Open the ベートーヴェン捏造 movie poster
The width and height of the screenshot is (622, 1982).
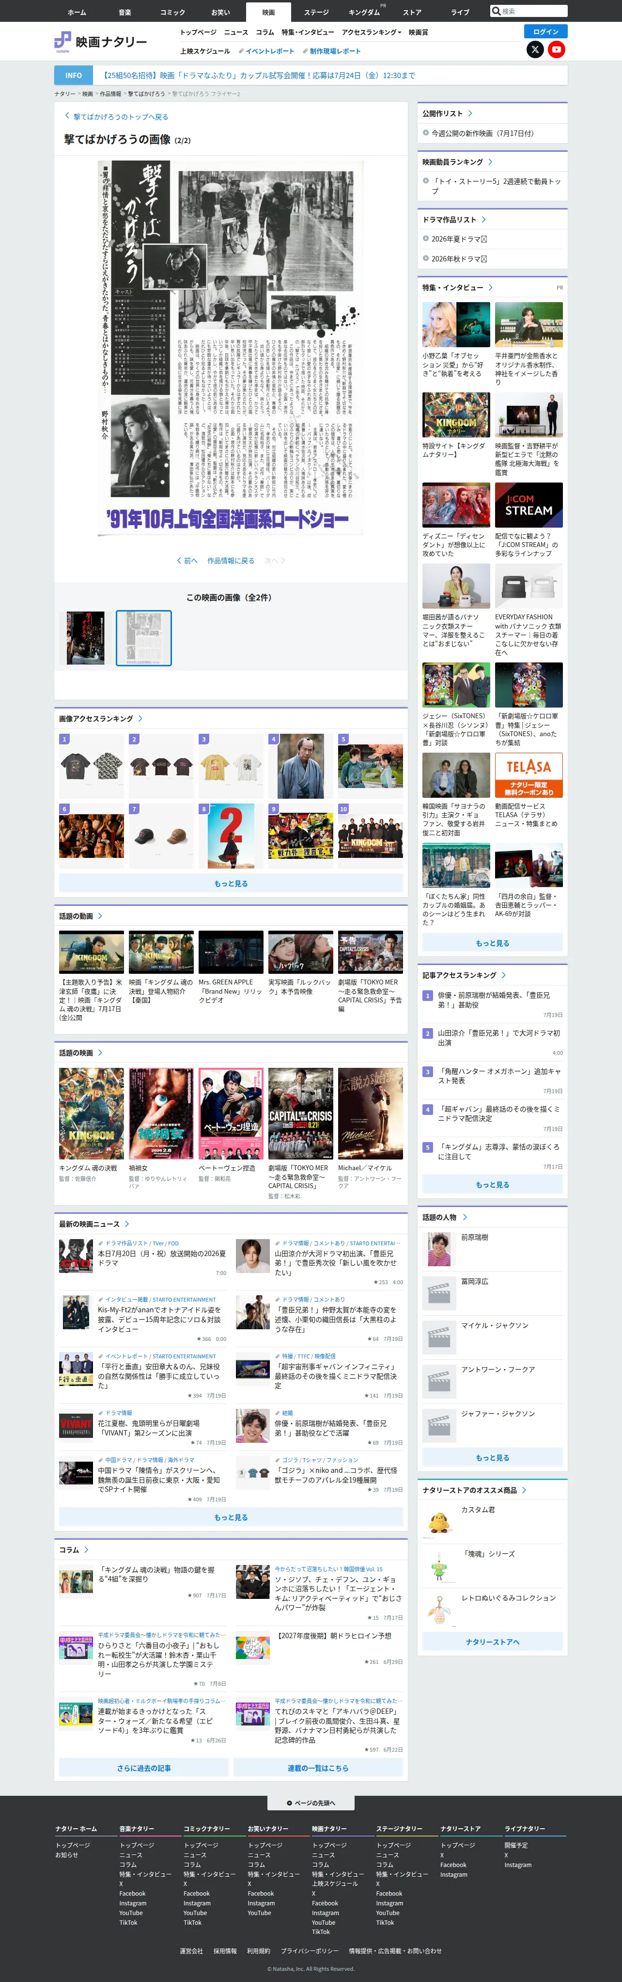point(231,1113)
